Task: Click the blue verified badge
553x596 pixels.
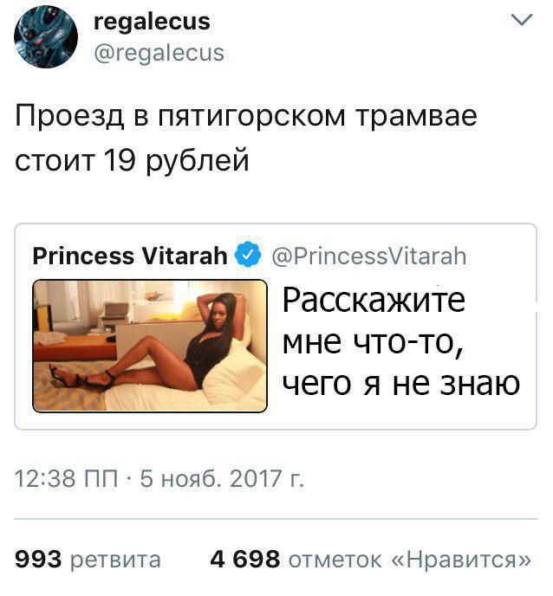Action: (x=248, y=254)
